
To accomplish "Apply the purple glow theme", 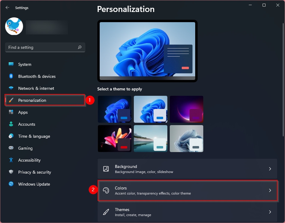I will coord(187,109).
